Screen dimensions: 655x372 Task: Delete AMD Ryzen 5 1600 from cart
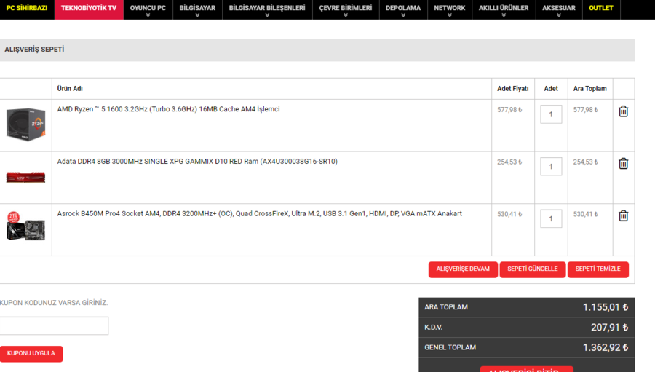(x=623, y=111)
